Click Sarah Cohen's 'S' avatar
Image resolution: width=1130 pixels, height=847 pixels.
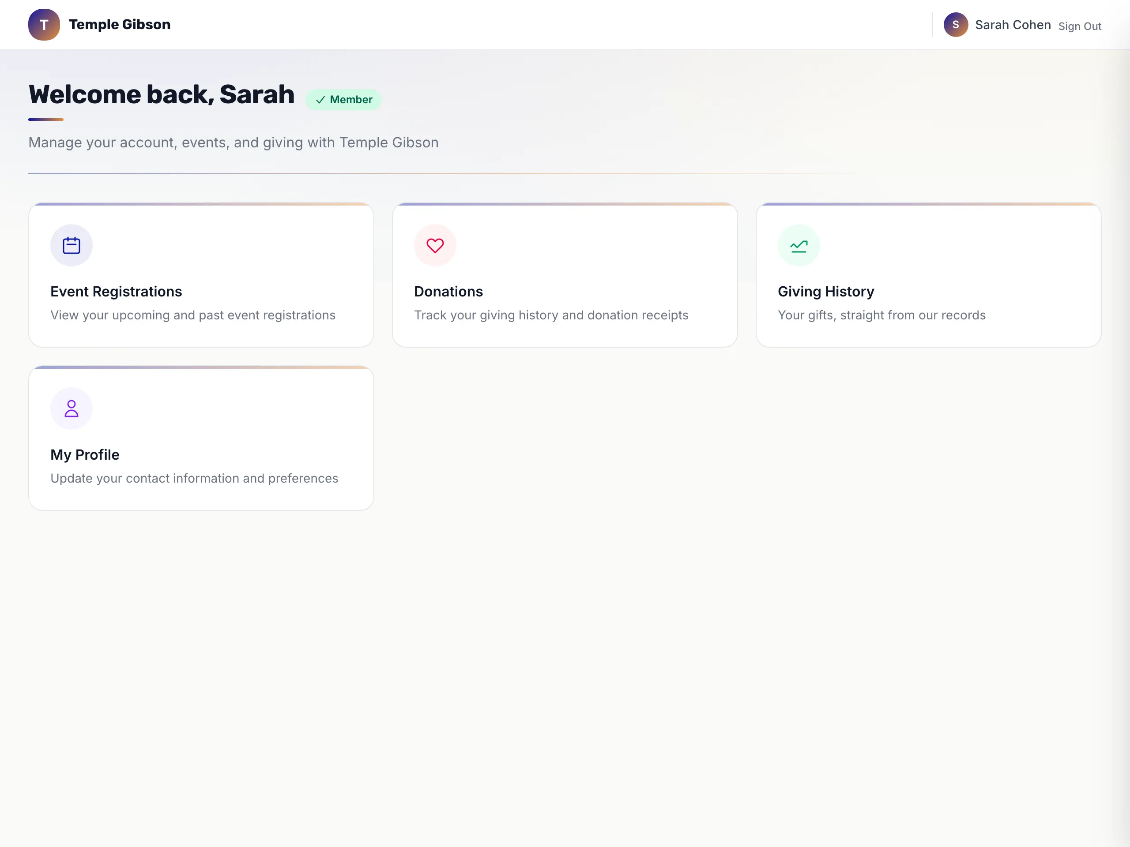click(x=956, y=25)
